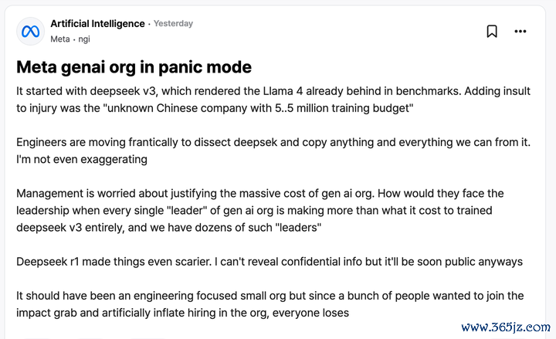556x339 pixels.
Task: Open the post titled Meta genai org in panic mode
Action: tap(134, 67)
